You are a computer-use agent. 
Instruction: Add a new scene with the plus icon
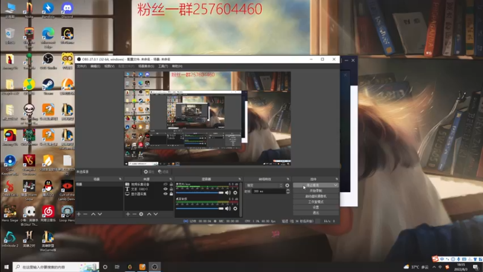[79, 214]
